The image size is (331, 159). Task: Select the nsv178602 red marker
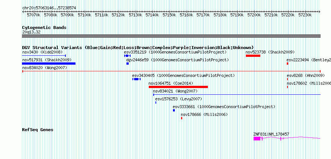click(287, 87)
